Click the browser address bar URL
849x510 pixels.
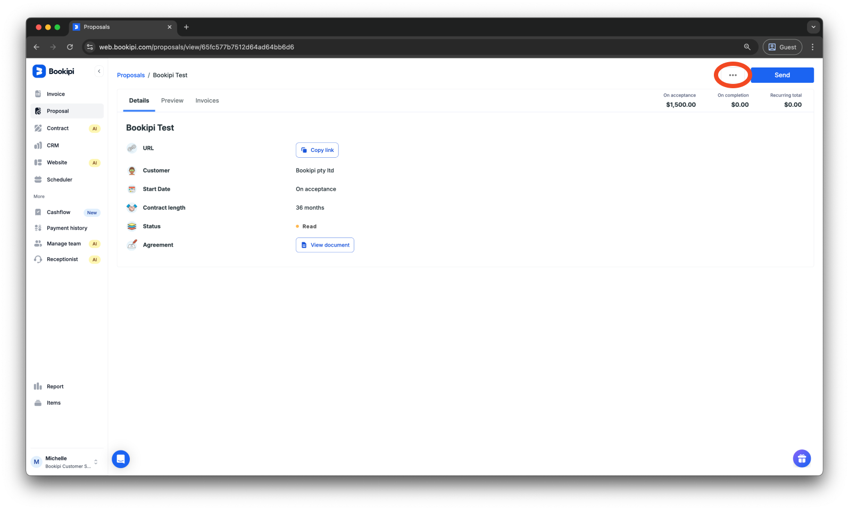click(x=196, y=47)
